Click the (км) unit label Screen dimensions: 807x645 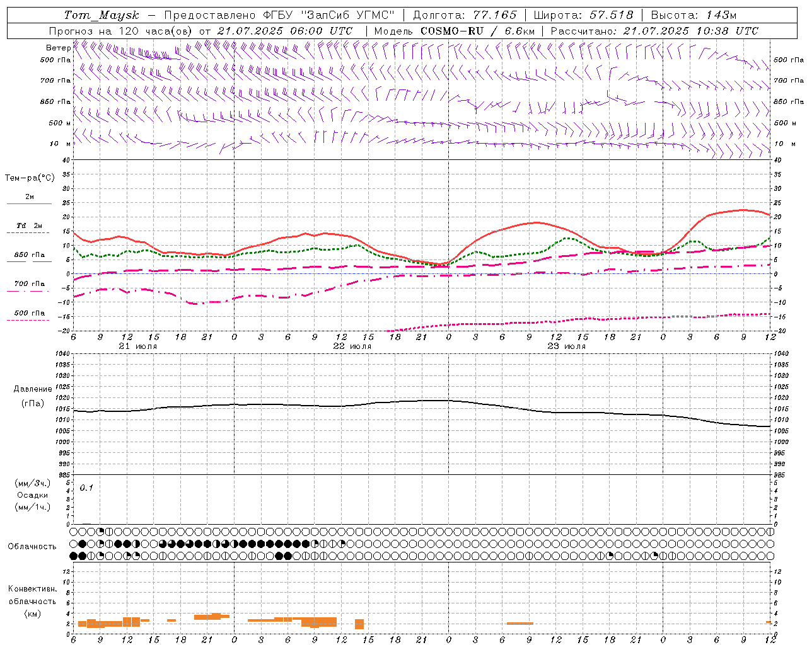32,614
